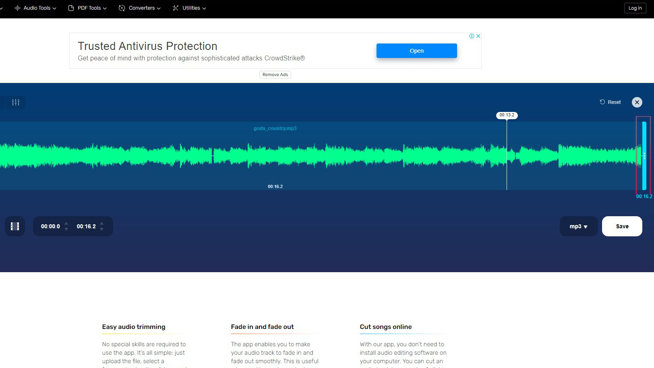Click the ad info icon

(472, 36)
